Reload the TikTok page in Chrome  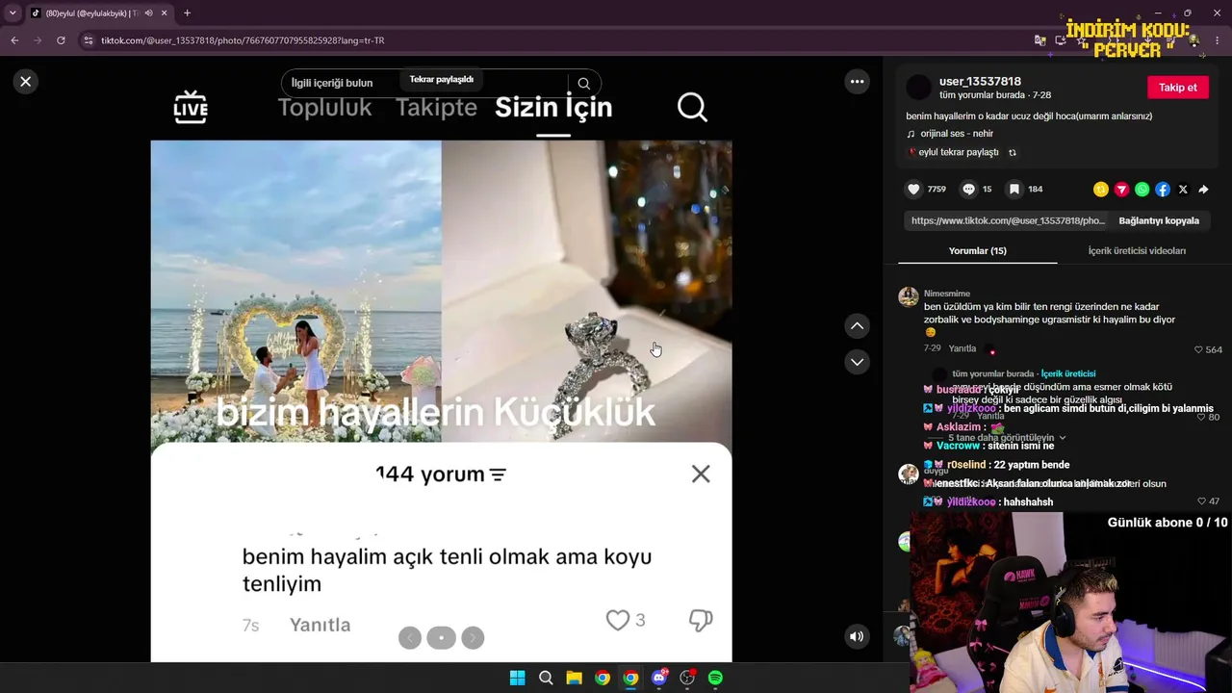[x=61, y=40]
